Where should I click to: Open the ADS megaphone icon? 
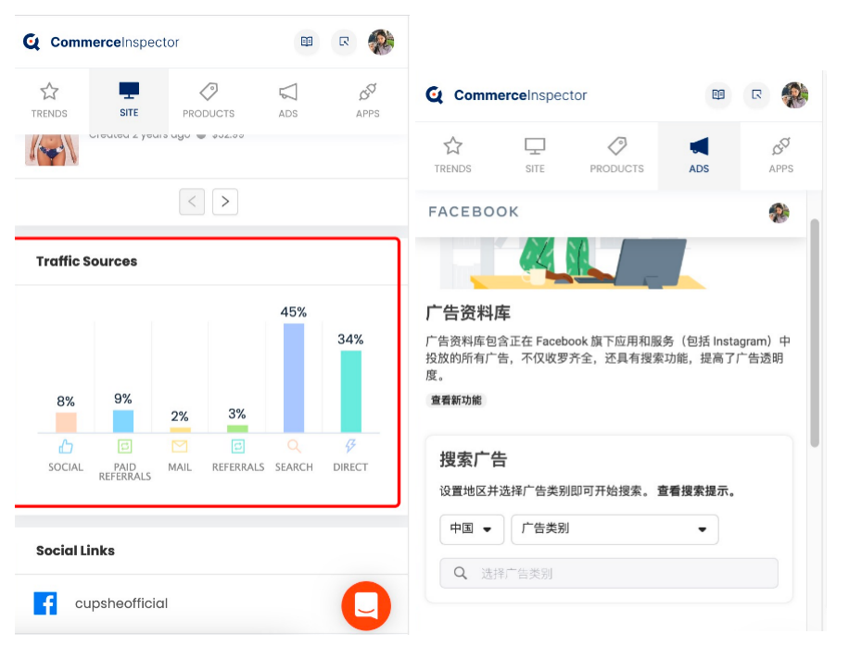700,146
